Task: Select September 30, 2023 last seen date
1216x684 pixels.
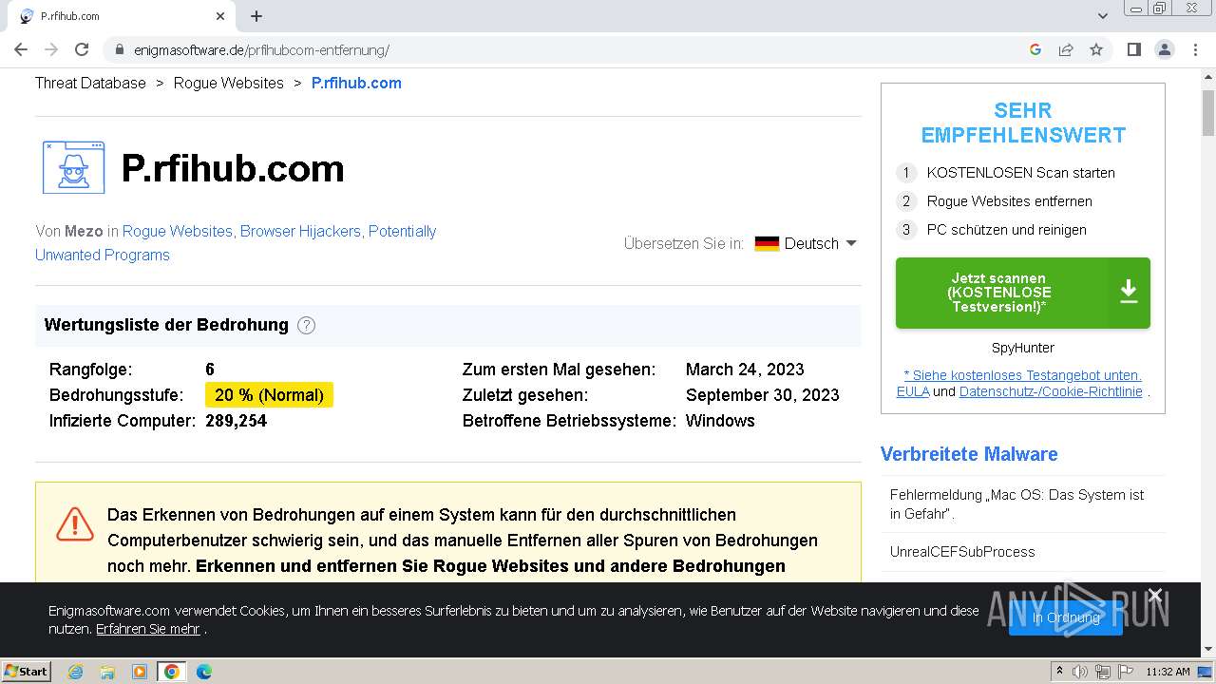Action: (x=763, y=395)
